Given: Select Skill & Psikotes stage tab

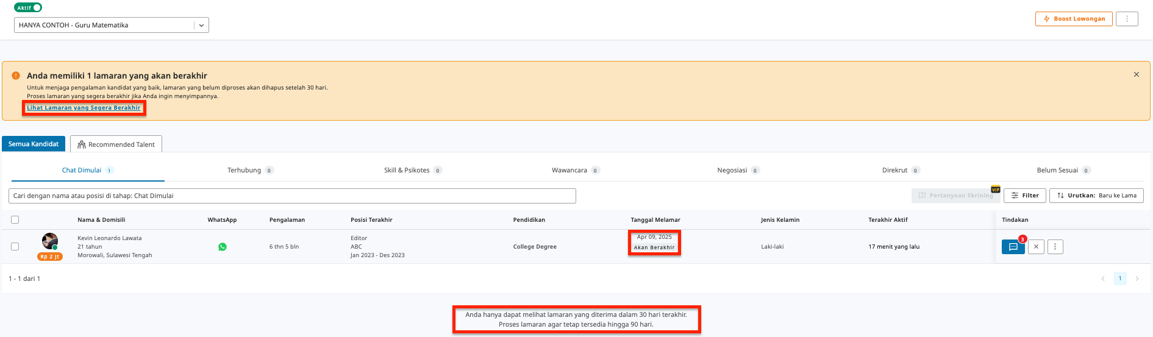Looking at the screenshot, I should click(413, 170).
